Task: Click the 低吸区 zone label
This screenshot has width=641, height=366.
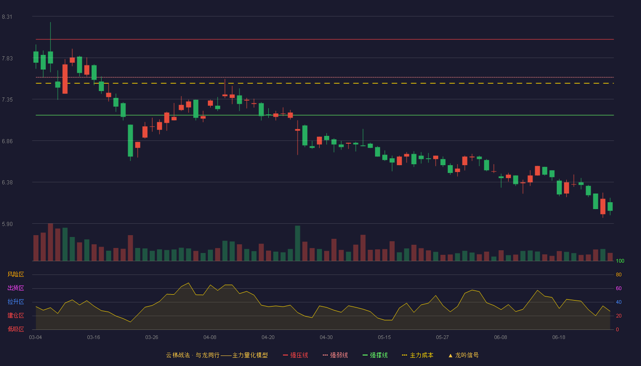Action: [x=16, y=329]
